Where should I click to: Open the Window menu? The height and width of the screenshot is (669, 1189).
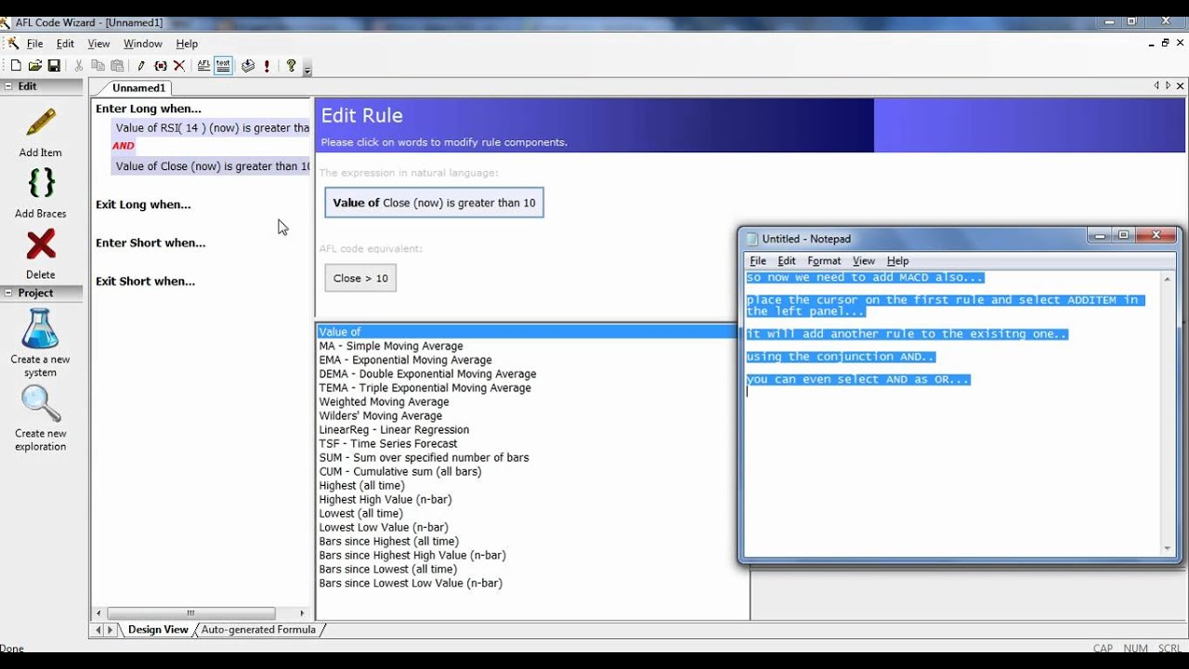pyautogui.click(x=143, y=44)
